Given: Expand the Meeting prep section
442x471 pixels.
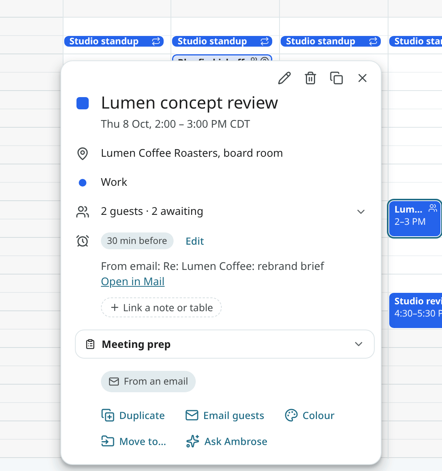Looking at the screenshot, I should pyautogui.click(x=225, y=344).
